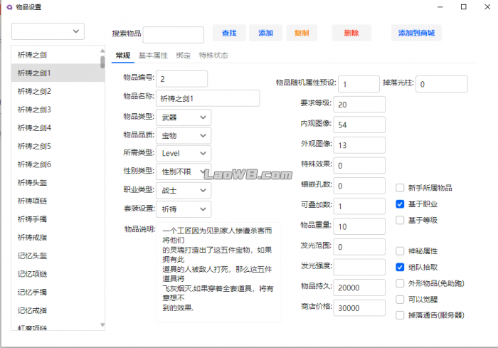Select 祈祷之剑1 in the item list
Image resolution: width=498 pixels, height=348 pixels.
click(x=56, y=73)
